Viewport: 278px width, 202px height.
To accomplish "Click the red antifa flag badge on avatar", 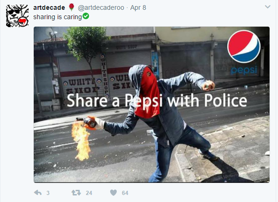I will (23, 22).
